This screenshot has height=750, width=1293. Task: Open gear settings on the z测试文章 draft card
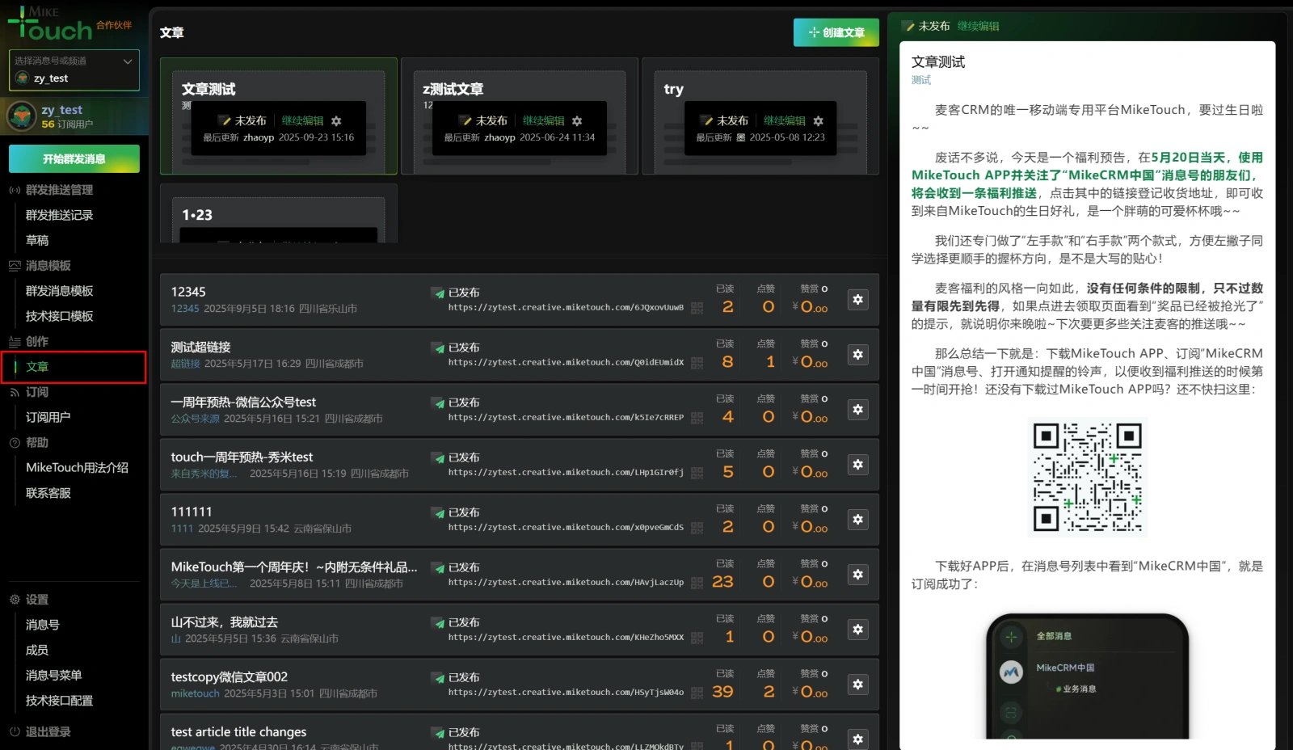[577, 121]
